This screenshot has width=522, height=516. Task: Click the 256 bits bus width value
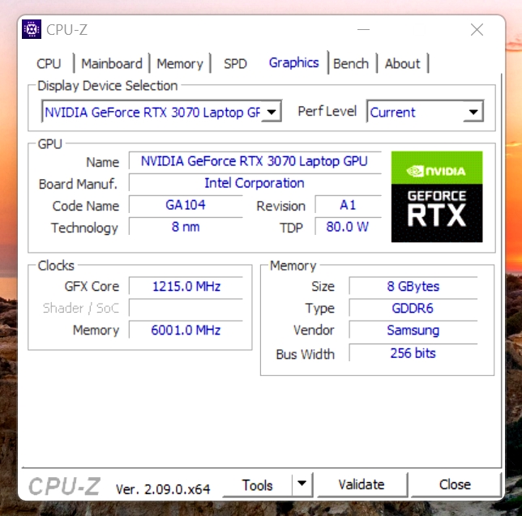pos(413,352)
